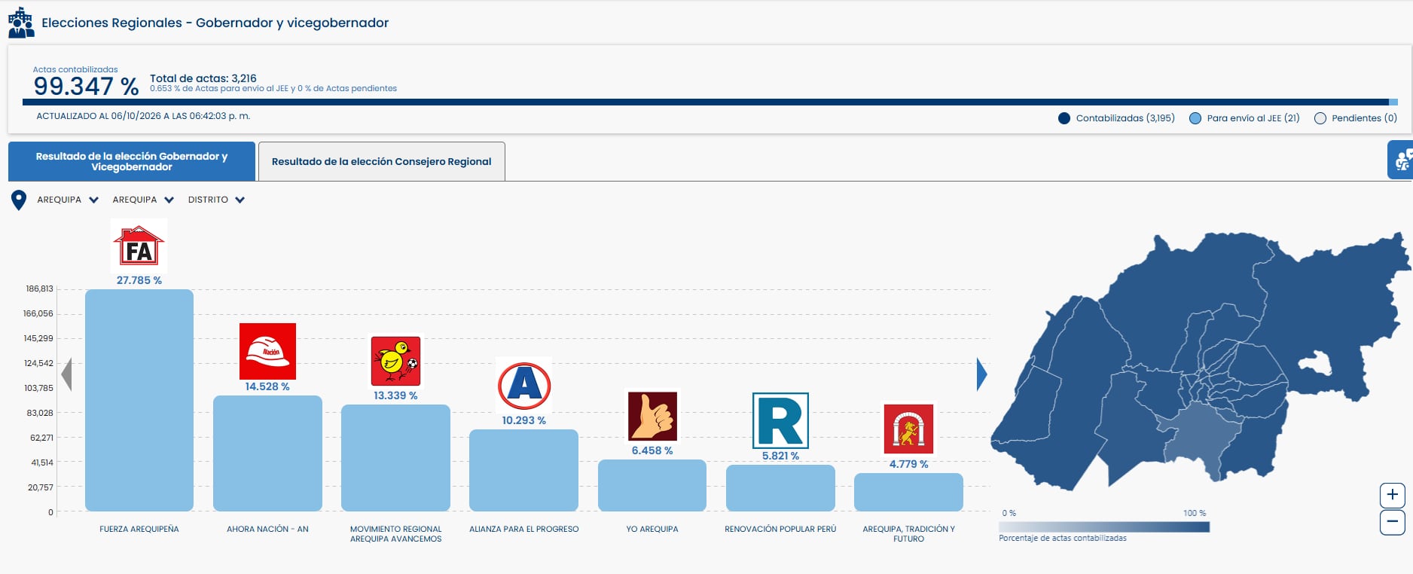Click the Renovación Popular 5.821 % bar
This screenshot has height=574, width=1413.
pos(780,488)
